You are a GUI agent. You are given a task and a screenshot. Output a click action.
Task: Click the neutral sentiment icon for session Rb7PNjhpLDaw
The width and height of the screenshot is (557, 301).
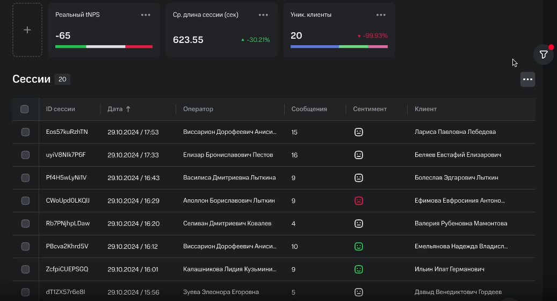tap(359, 224)
